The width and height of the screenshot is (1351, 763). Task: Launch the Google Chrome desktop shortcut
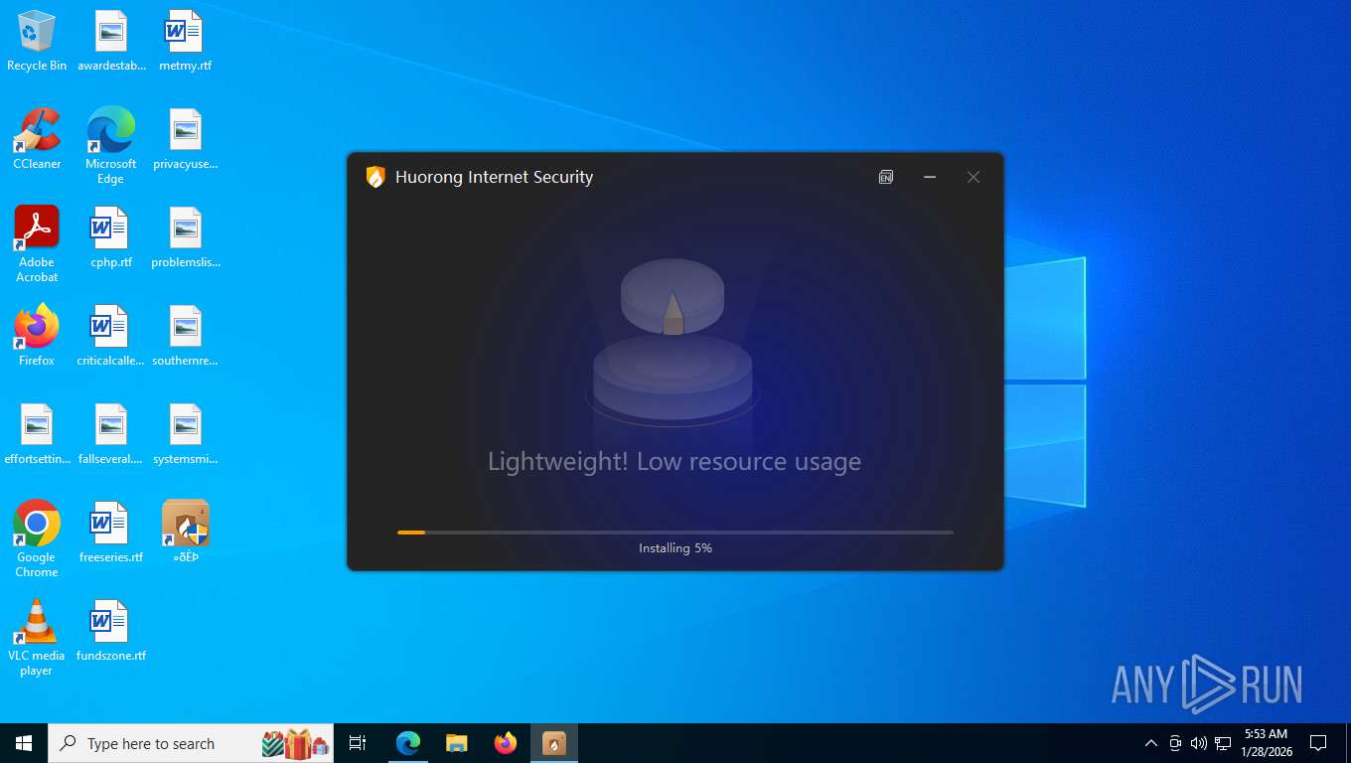pos(37,539)
